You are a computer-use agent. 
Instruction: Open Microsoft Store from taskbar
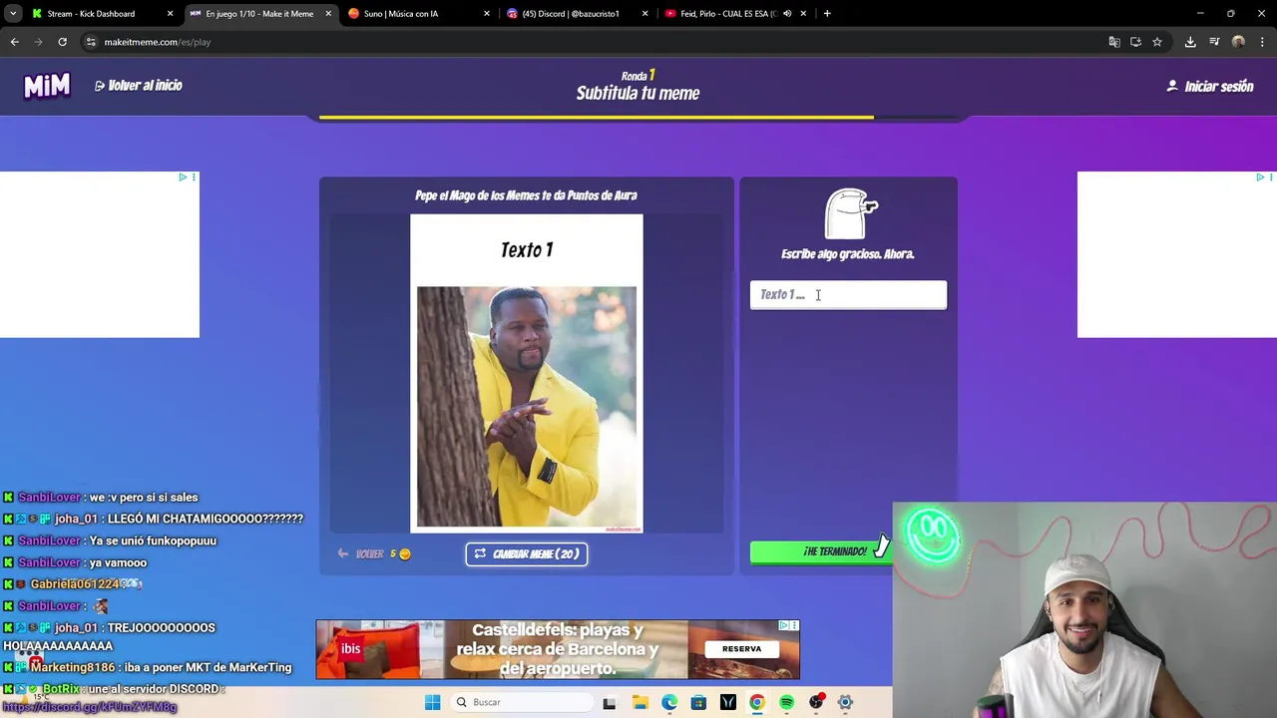698,703
